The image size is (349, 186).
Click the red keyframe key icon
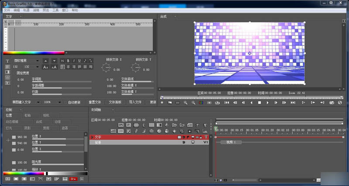click(73, 179)
